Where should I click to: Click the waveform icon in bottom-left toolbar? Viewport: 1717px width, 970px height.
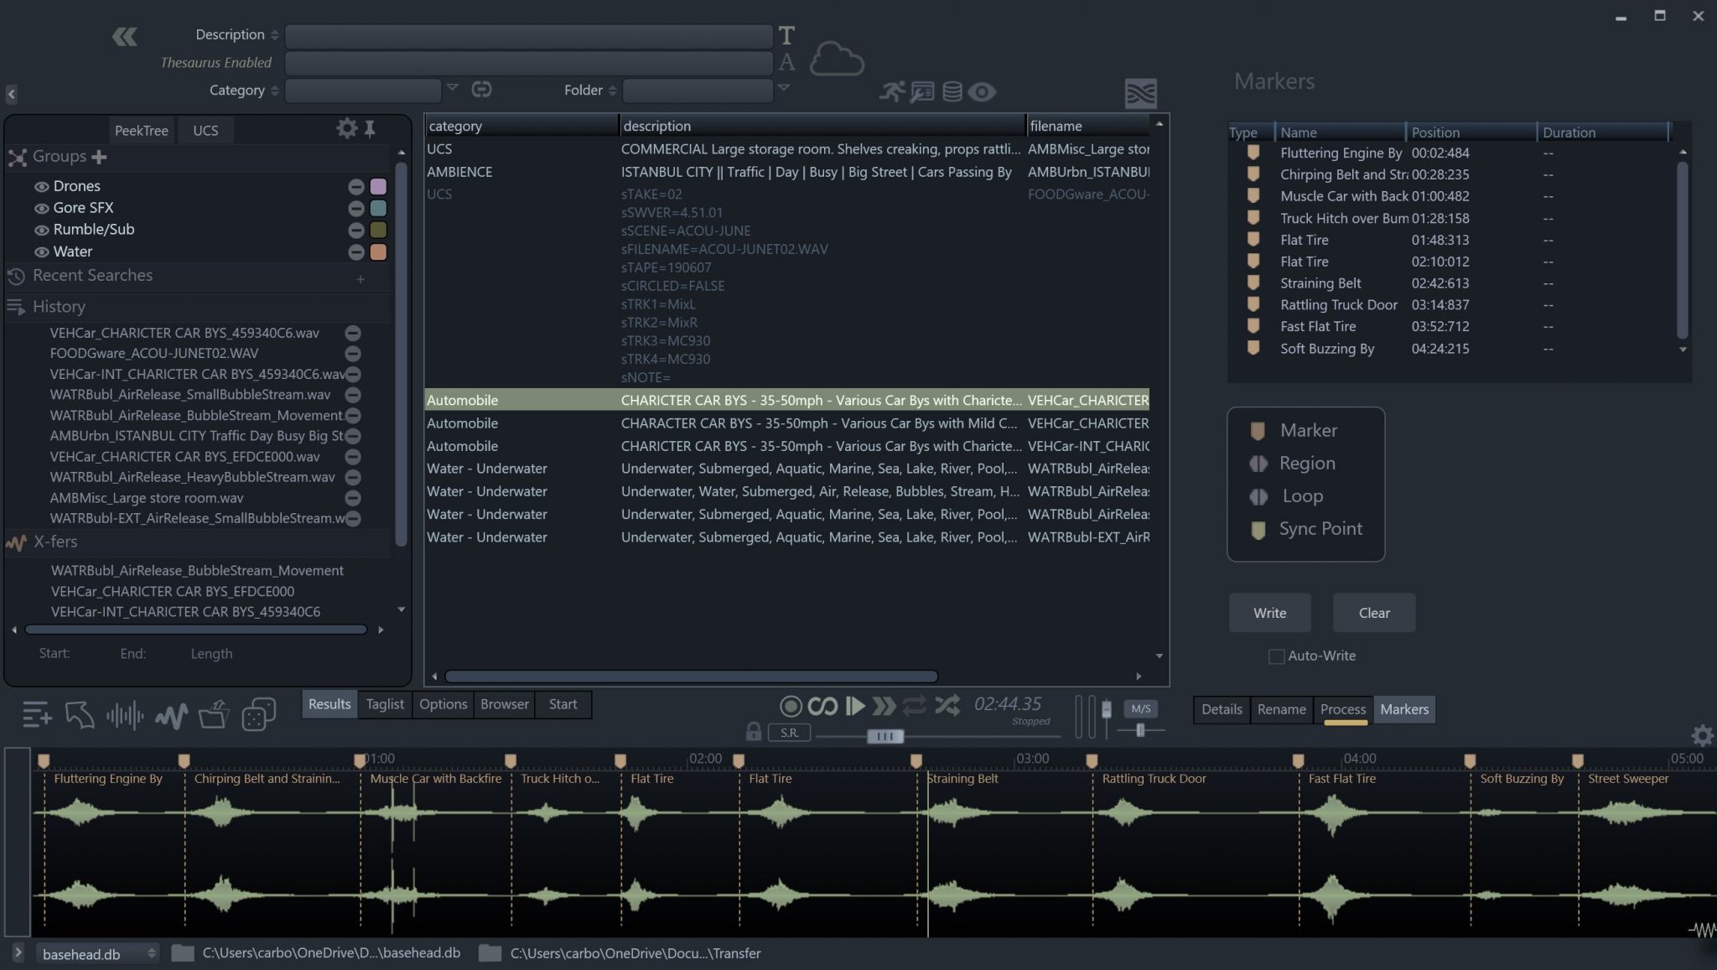click(126, 715)
